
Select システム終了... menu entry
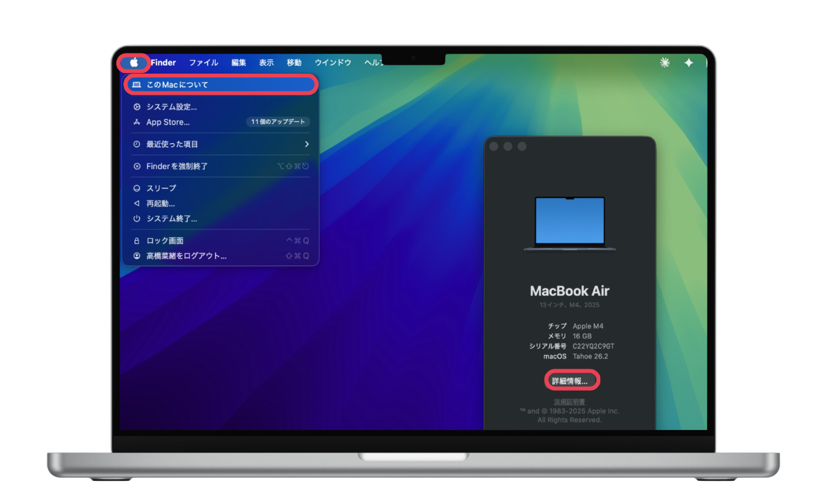tap(220, 218)
